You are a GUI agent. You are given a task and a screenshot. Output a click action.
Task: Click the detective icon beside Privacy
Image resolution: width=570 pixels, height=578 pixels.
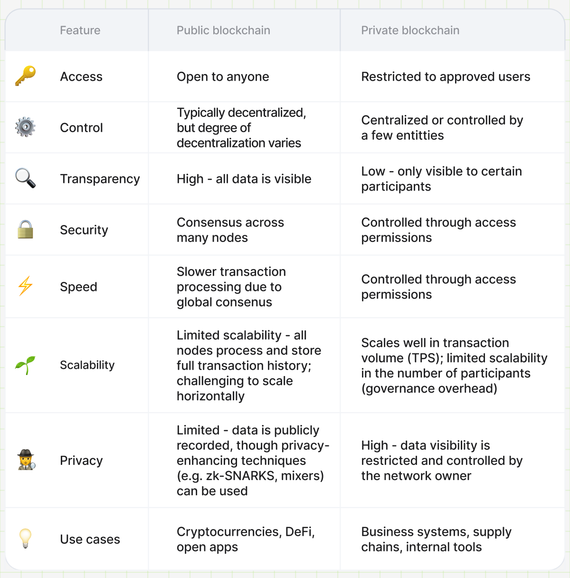click(27, 460)
